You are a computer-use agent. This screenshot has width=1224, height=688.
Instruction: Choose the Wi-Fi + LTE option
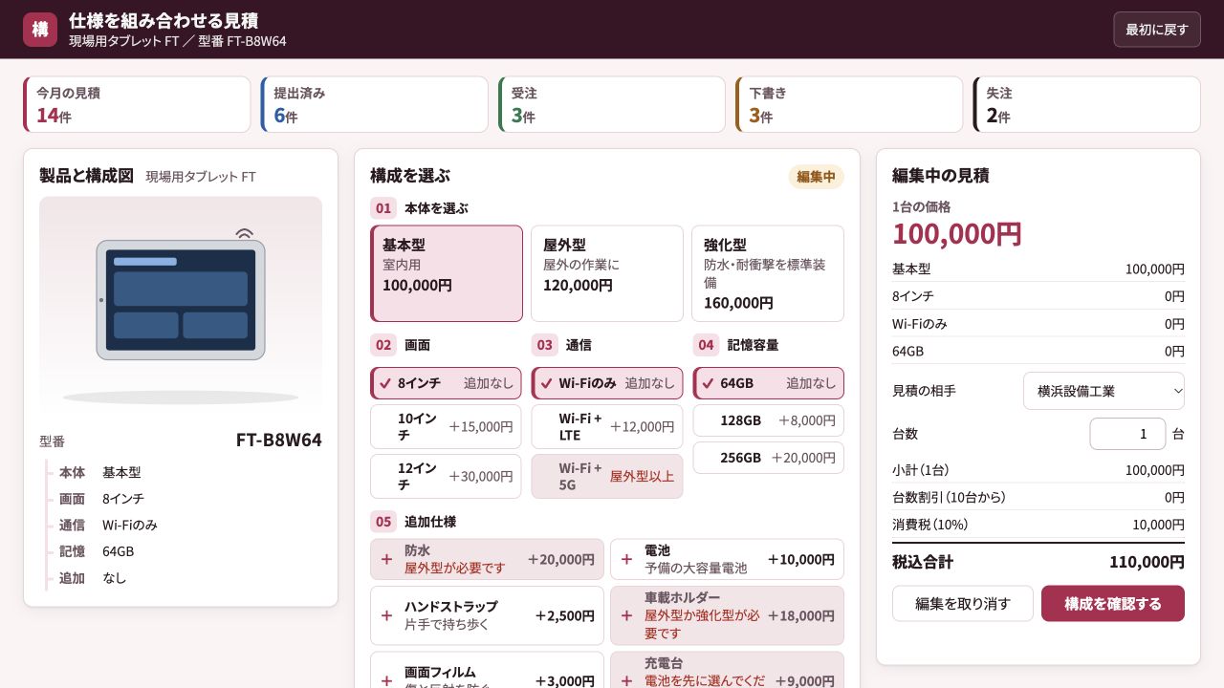(607, 427)
